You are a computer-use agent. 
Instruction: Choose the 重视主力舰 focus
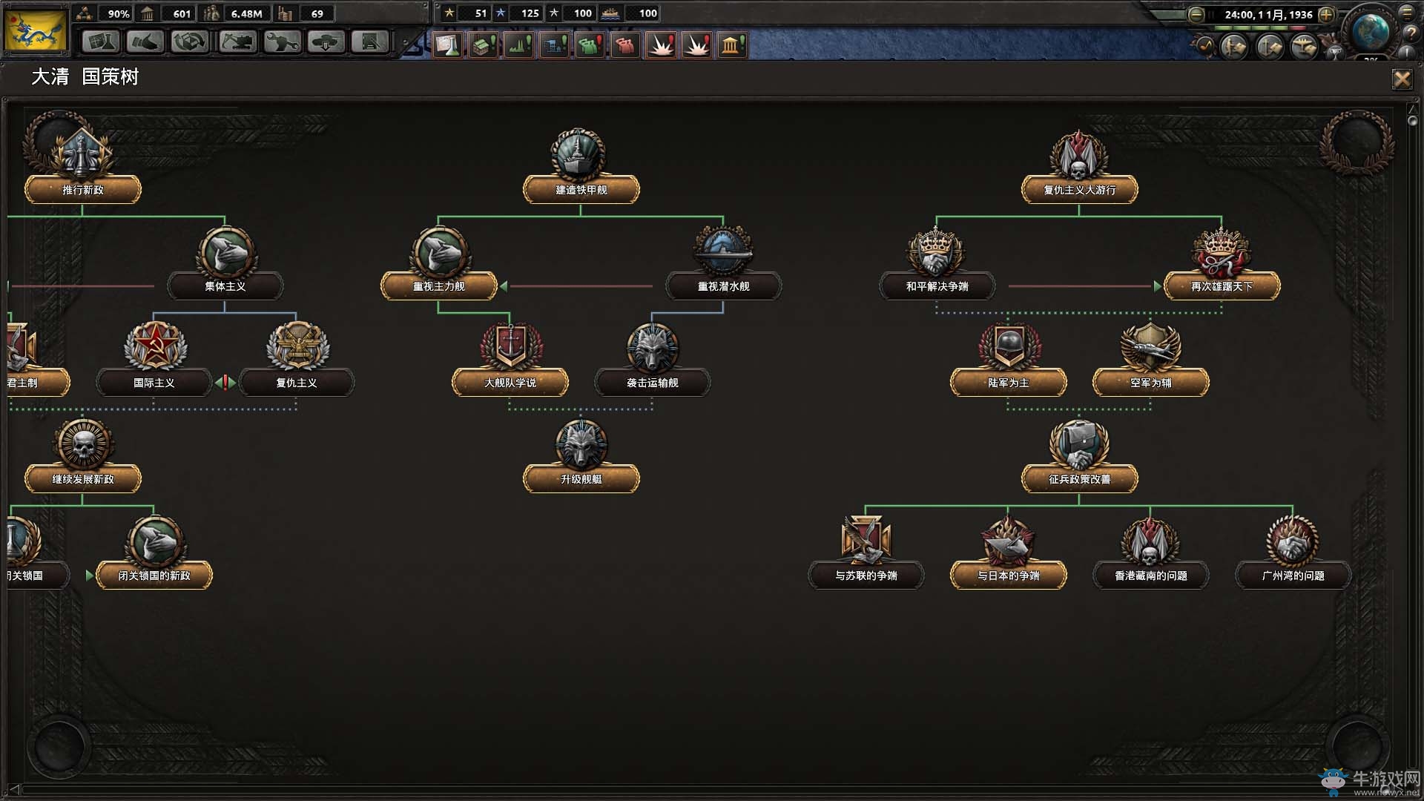[x=439, y=286]
